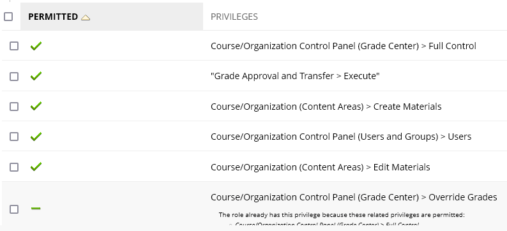Select the Edit Materials row checkbox

pos(14,167)
